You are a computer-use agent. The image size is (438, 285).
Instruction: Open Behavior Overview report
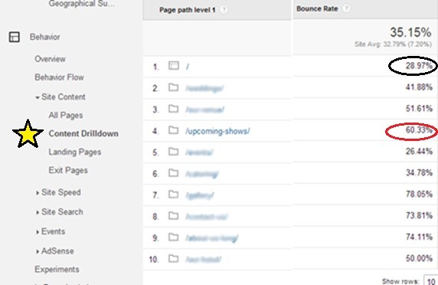tap(51, 59)
